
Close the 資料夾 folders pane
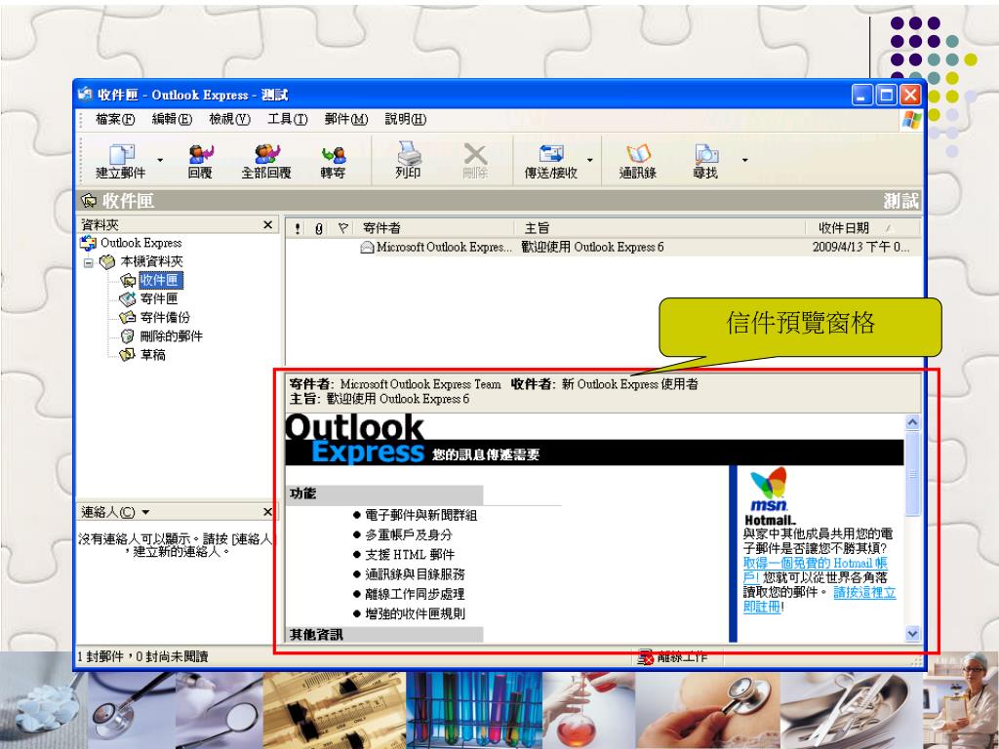267,225
